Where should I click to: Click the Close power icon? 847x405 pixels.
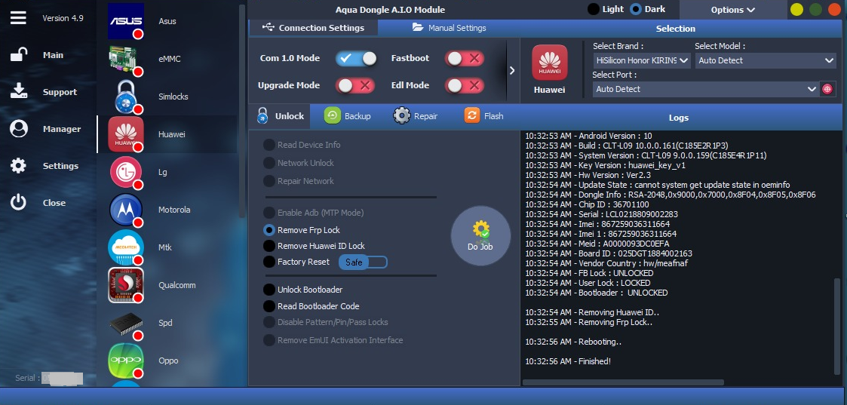[18, 202]
